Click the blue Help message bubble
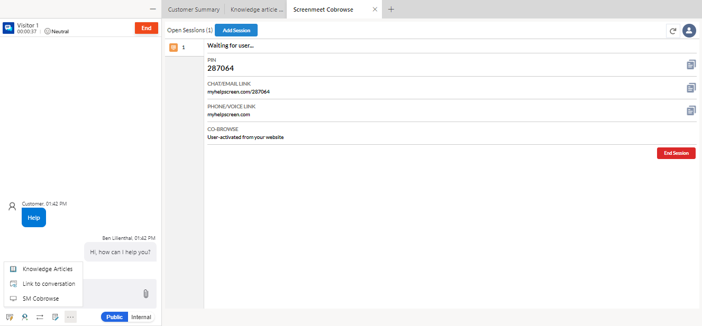This screenshot has height=326, width=702. point(34,218)
